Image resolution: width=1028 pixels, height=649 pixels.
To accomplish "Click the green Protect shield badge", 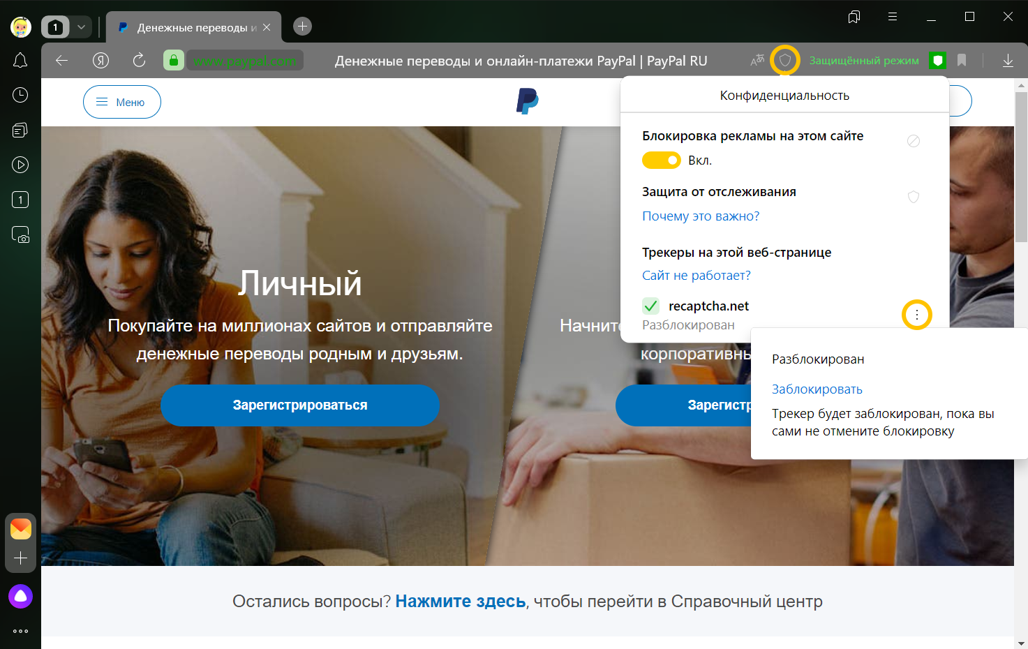I will pos(938,61).
